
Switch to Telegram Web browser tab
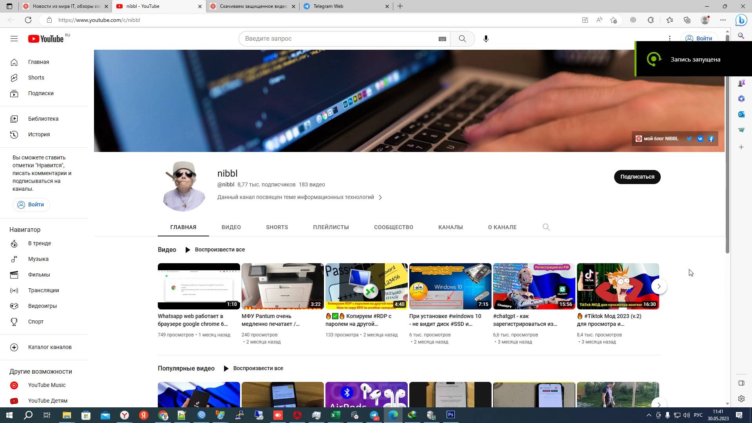pos(341,6)
